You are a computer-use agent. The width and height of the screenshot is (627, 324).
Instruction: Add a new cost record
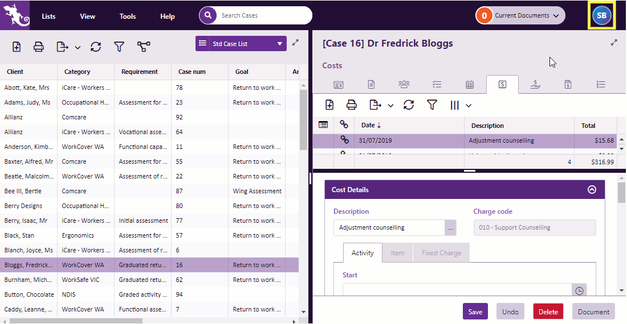329,105
